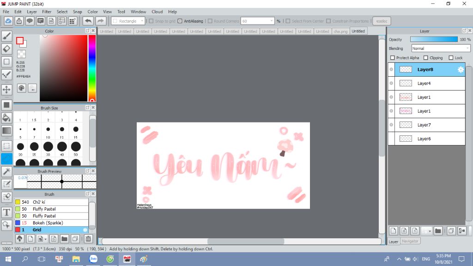Screen dimensions: 473x266
Task: Show Layer6 visibility
Action: coord(391,139)
